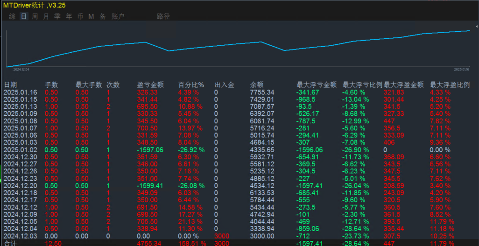Switch to the 综 summary tab
This screenshot has width=479, height=246.
12,16
